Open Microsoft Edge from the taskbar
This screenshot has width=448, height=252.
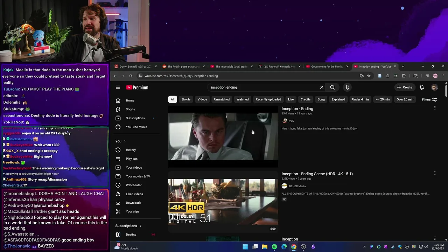click(284, 247)
